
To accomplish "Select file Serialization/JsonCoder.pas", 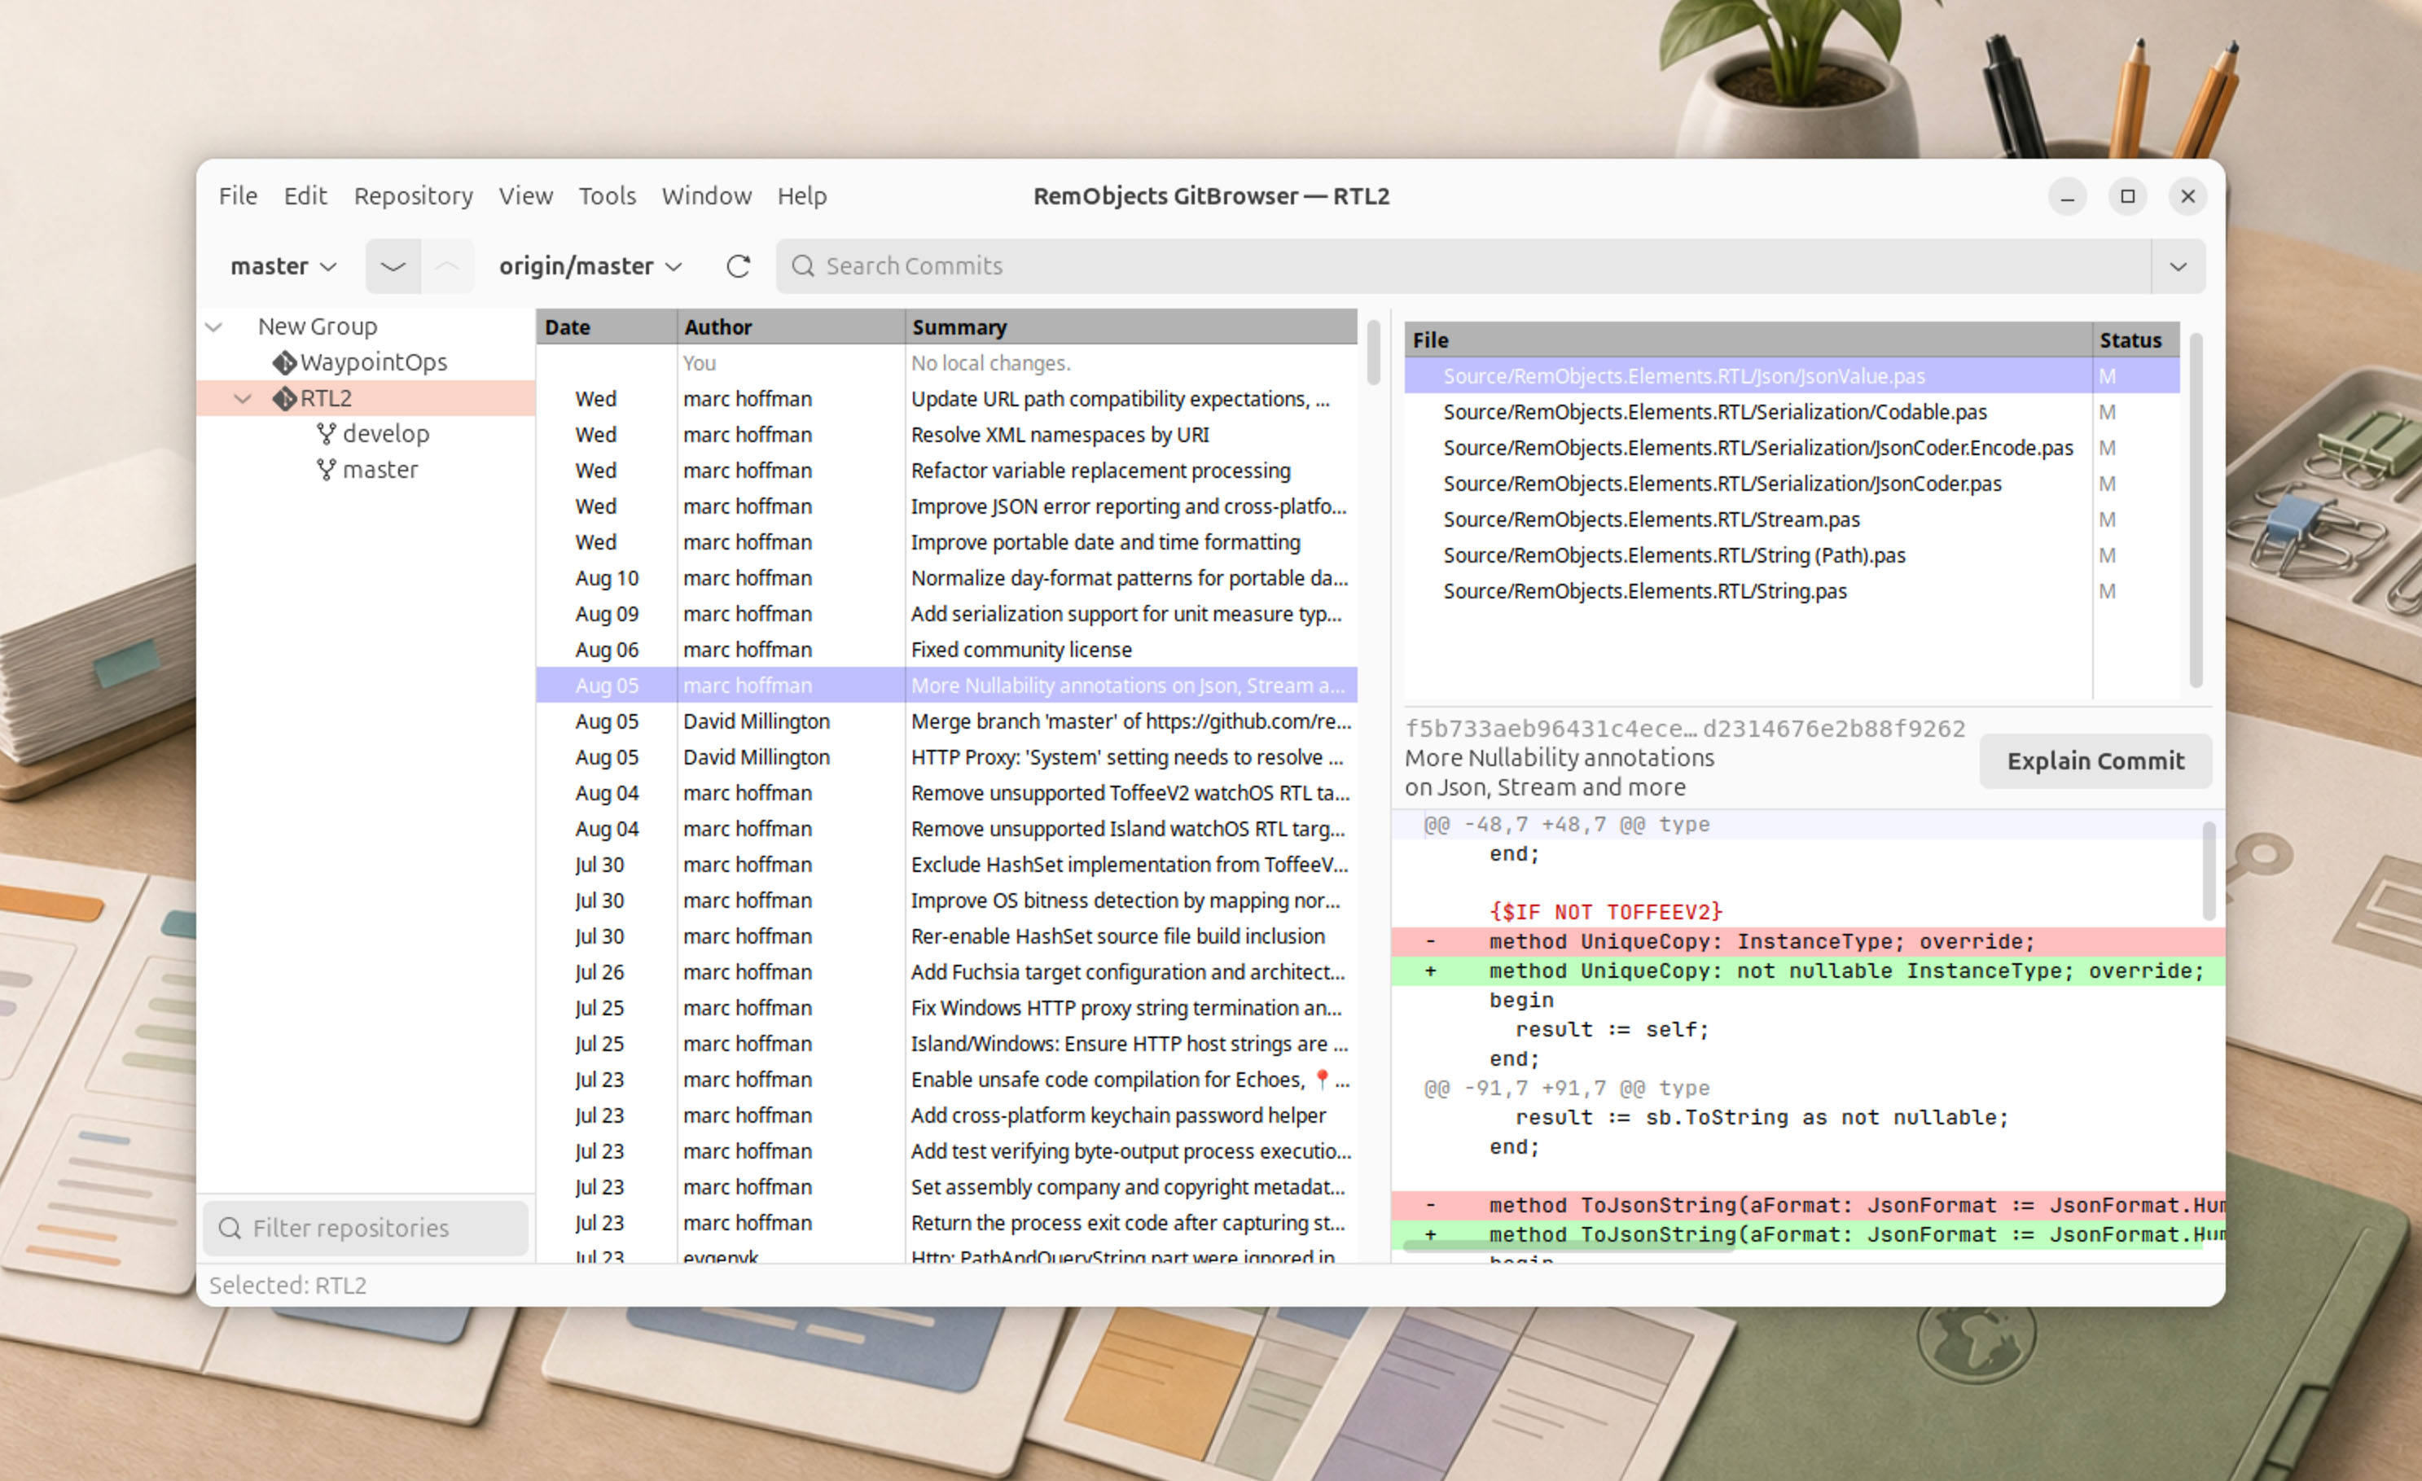I will click(x=1791, y=484).
